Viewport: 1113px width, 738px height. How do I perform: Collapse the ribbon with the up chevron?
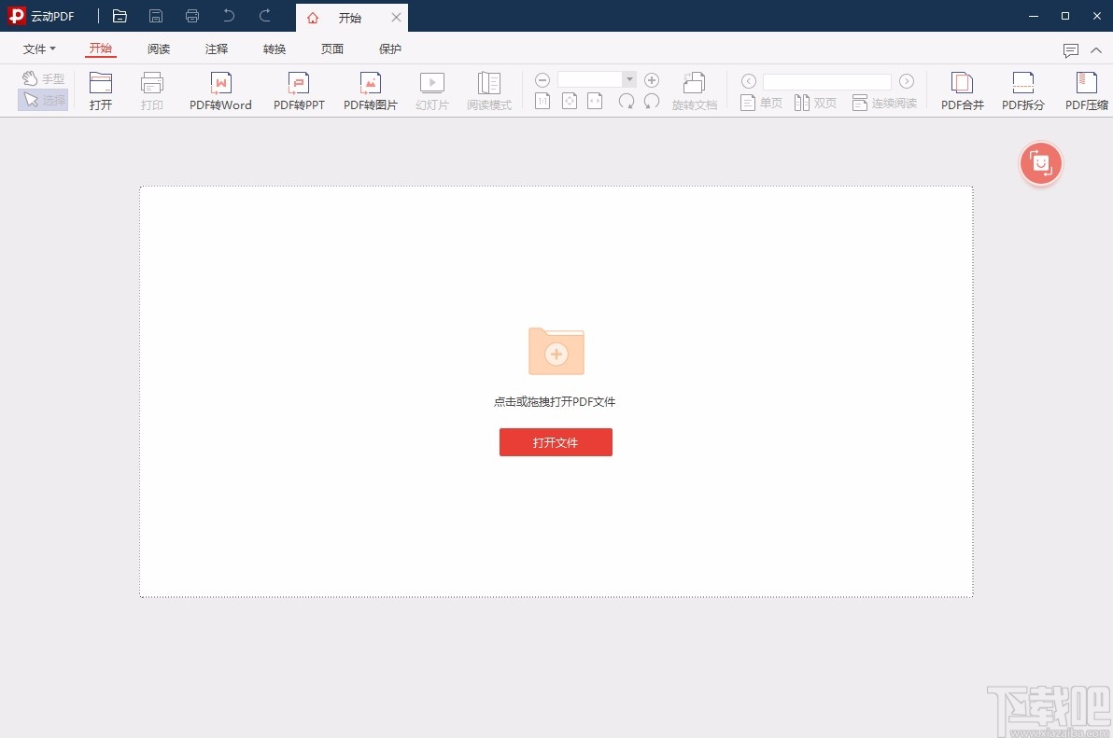(1096, 50)
